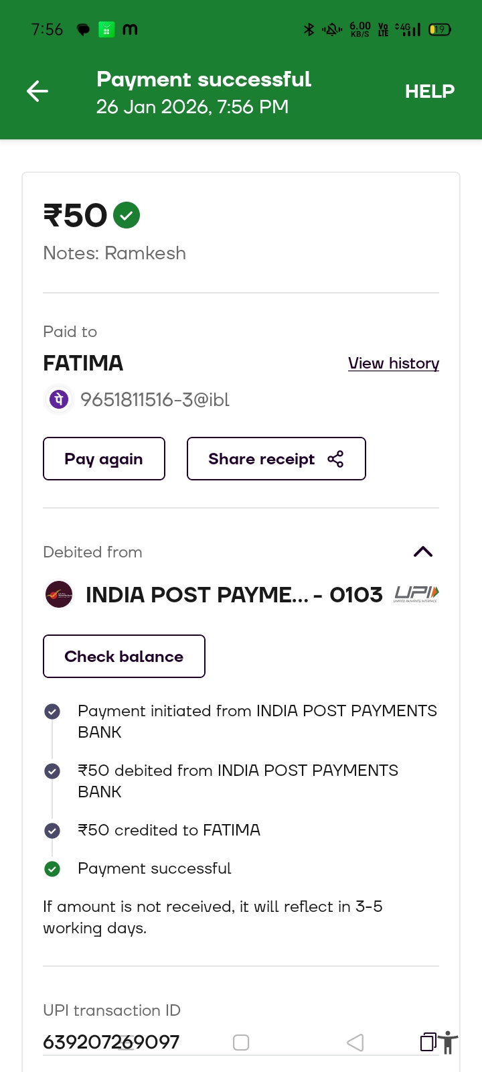Collapse the Debited from section
The width and height of the screenshot is (482, 1072).
[423, 551]
